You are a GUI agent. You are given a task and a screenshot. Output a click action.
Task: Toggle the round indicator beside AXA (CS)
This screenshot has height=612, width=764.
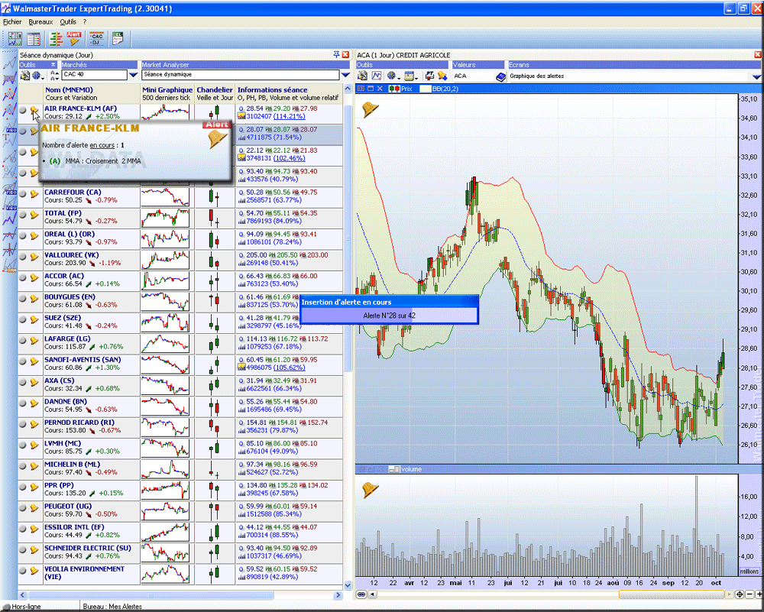click(x=23, y=383)
